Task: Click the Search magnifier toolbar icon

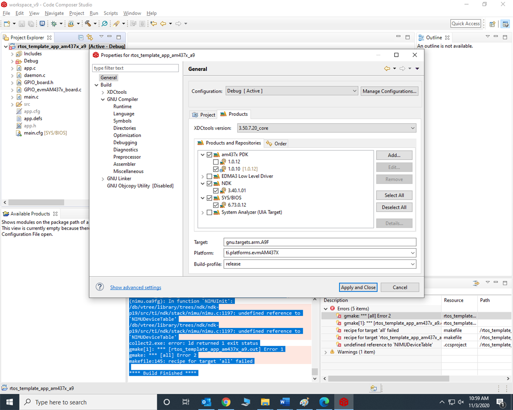Action: click(105, 24)
